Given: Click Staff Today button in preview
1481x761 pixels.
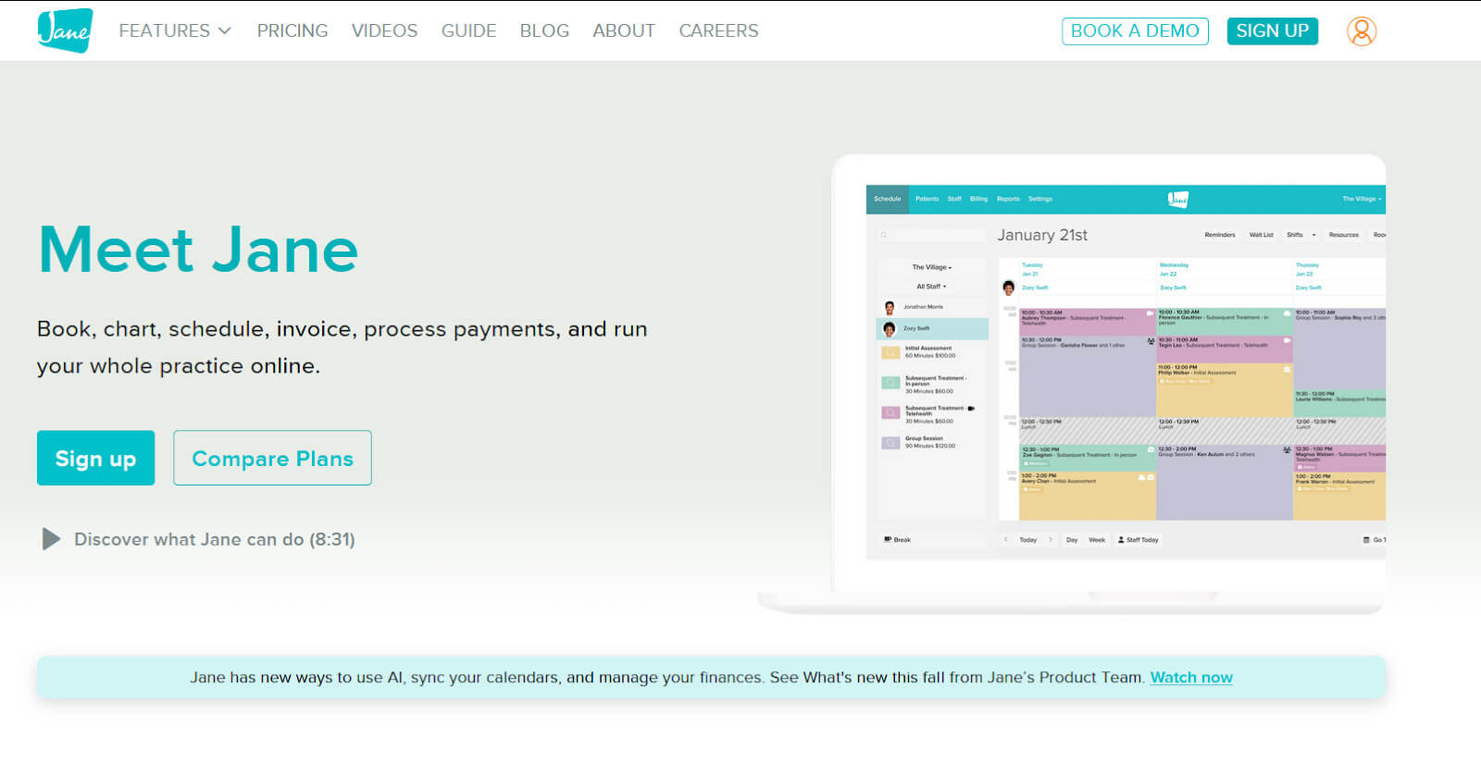Looking at the screenshot, I should pos(1139,540).
